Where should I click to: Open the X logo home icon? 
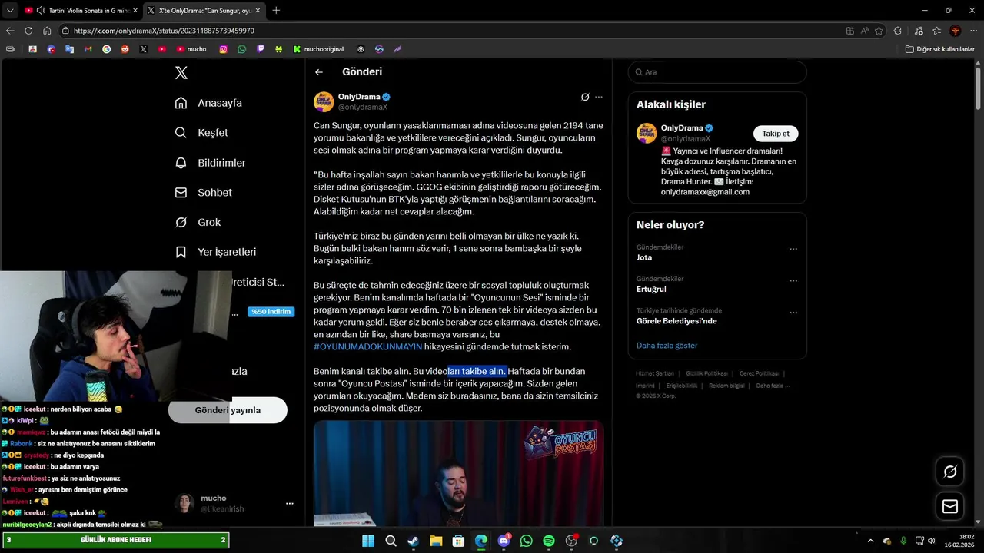pyautogui.click(x=181, y=73)
